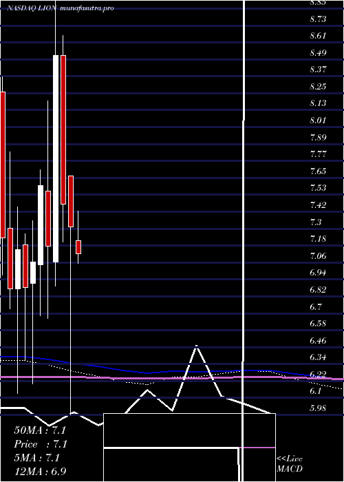Click the 7.3 price label
The width and height of the screenshot is (344, 482).
click(x=316, y=222)
